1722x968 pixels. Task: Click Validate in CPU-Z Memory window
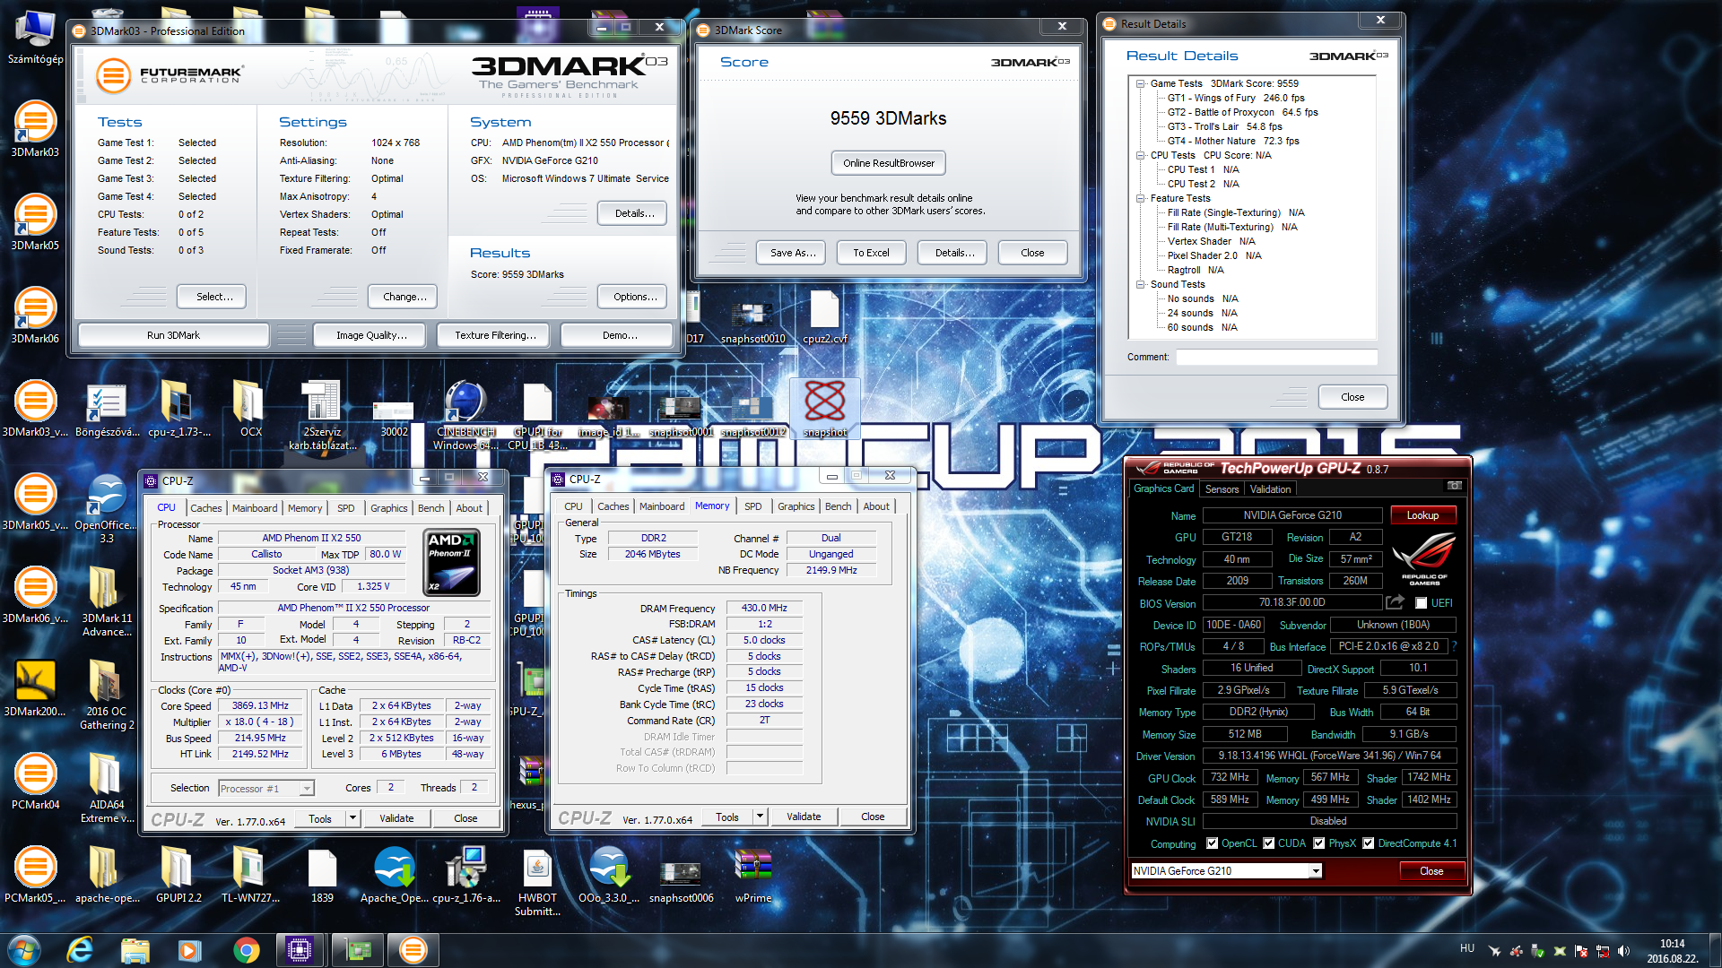pyautogui.click(x=804, y=817)
